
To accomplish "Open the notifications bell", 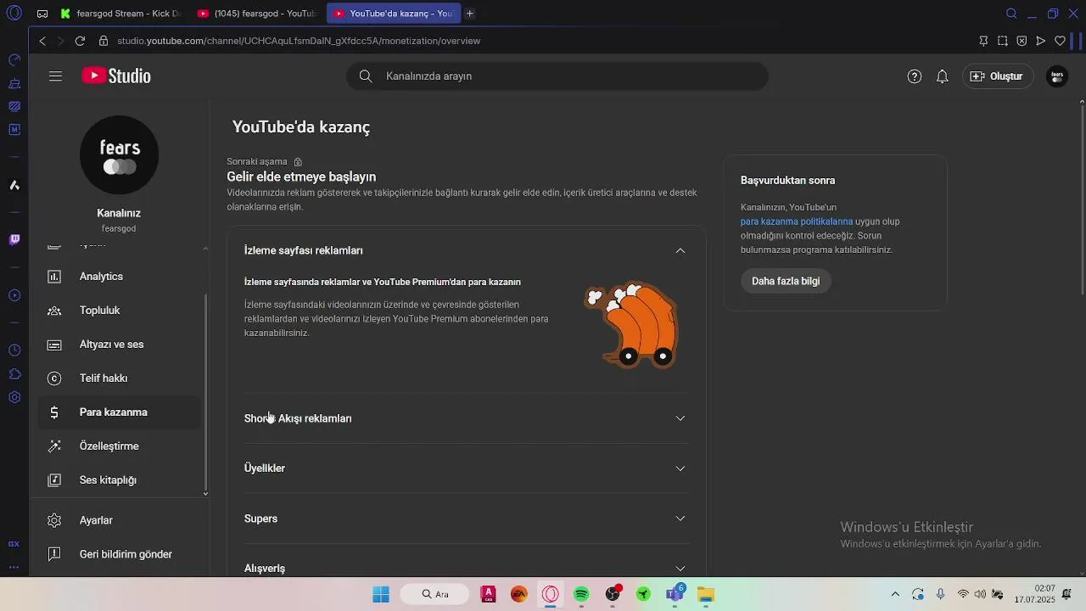I will pyautogui.click(x=942, y=76).
